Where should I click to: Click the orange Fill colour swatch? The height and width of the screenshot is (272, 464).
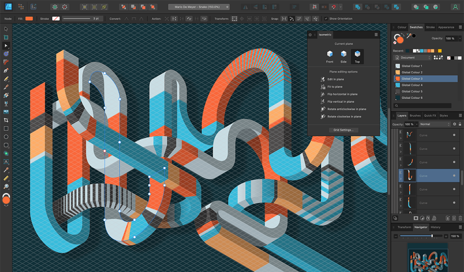29,19
